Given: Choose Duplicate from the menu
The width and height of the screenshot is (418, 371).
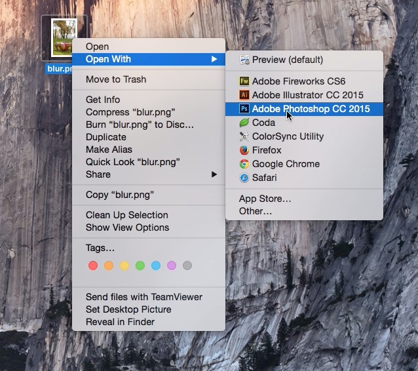Looking at the screenshot, I should pyautogui.click(x=149, y=137).
